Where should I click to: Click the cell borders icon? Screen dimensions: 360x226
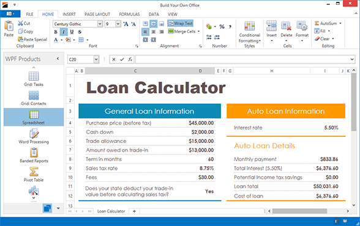point(81,40)
